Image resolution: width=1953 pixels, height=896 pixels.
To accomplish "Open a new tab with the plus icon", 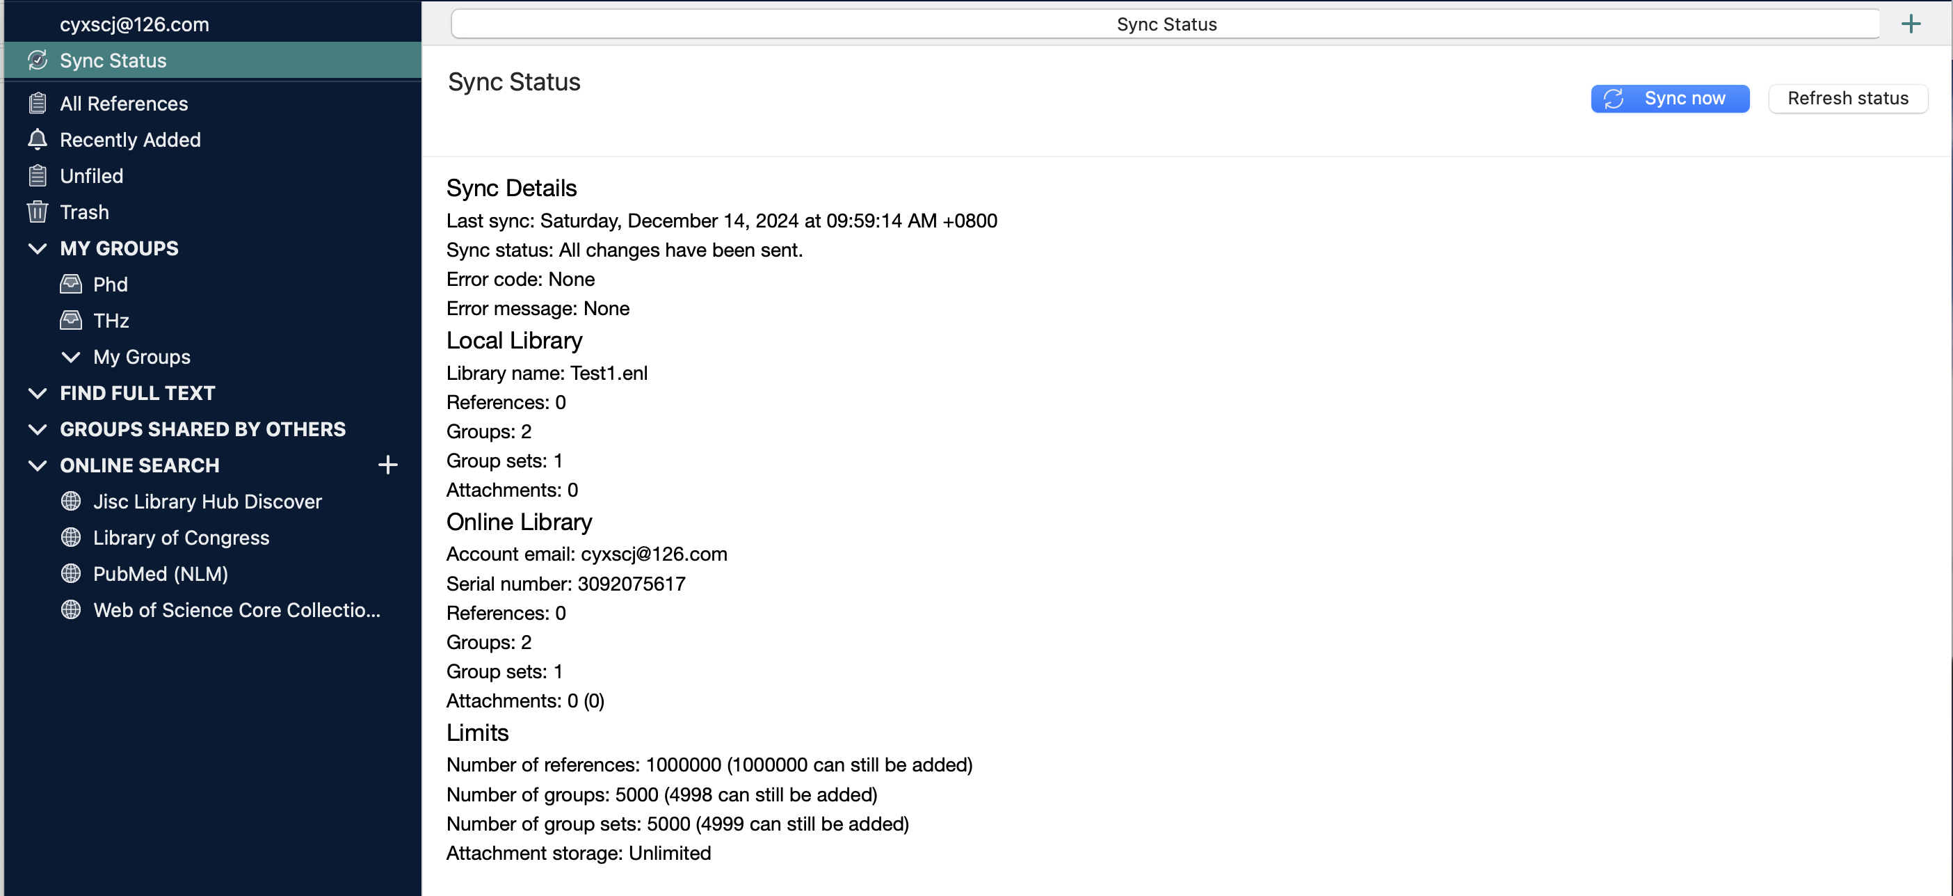I will 1911,24.
